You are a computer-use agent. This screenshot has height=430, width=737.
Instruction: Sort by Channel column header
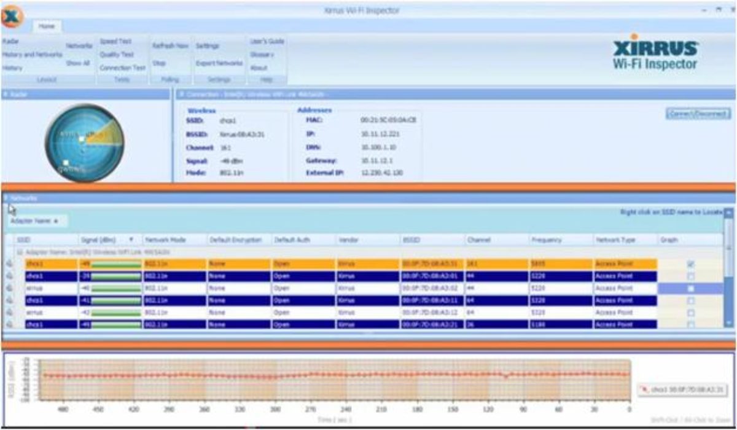[496, 240]
